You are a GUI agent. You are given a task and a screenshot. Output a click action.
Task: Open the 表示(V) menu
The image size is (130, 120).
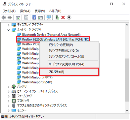pos(40,11)
